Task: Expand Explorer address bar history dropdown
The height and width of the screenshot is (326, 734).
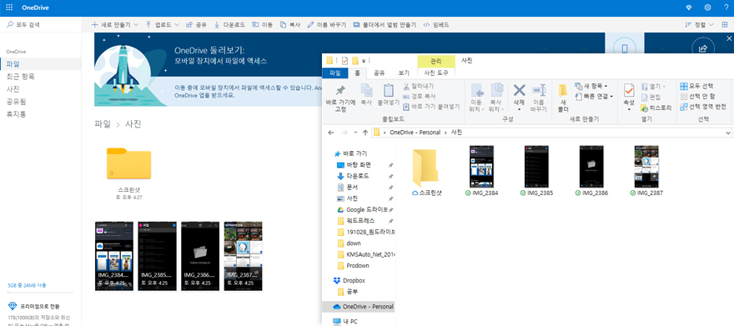Action: (x=727, y=133)
